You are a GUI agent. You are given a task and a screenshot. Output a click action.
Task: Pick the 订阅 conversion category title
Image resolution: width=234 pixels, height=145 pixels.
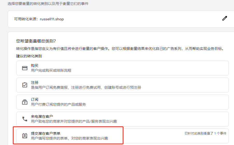[34, 100]
